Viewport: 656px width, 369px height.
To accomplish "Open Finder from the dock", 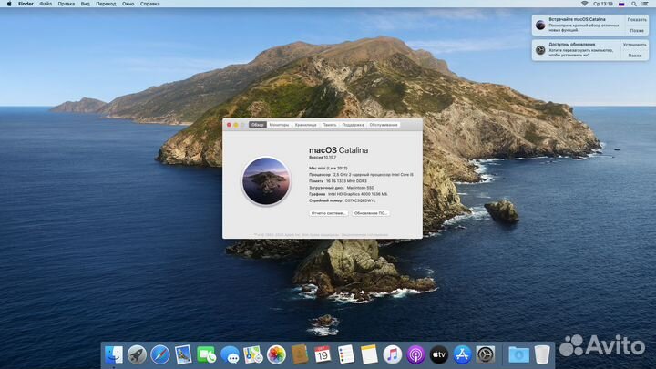I will (113, 354).
